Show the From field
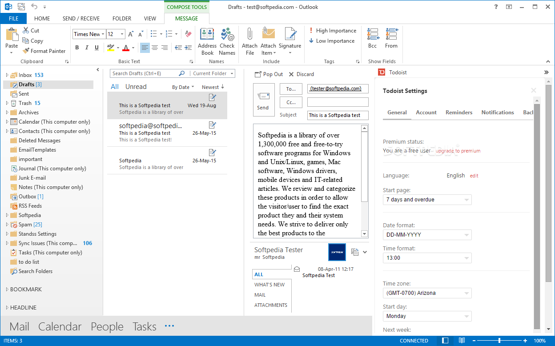Viewport: 555px width, 346px height. 391,38
